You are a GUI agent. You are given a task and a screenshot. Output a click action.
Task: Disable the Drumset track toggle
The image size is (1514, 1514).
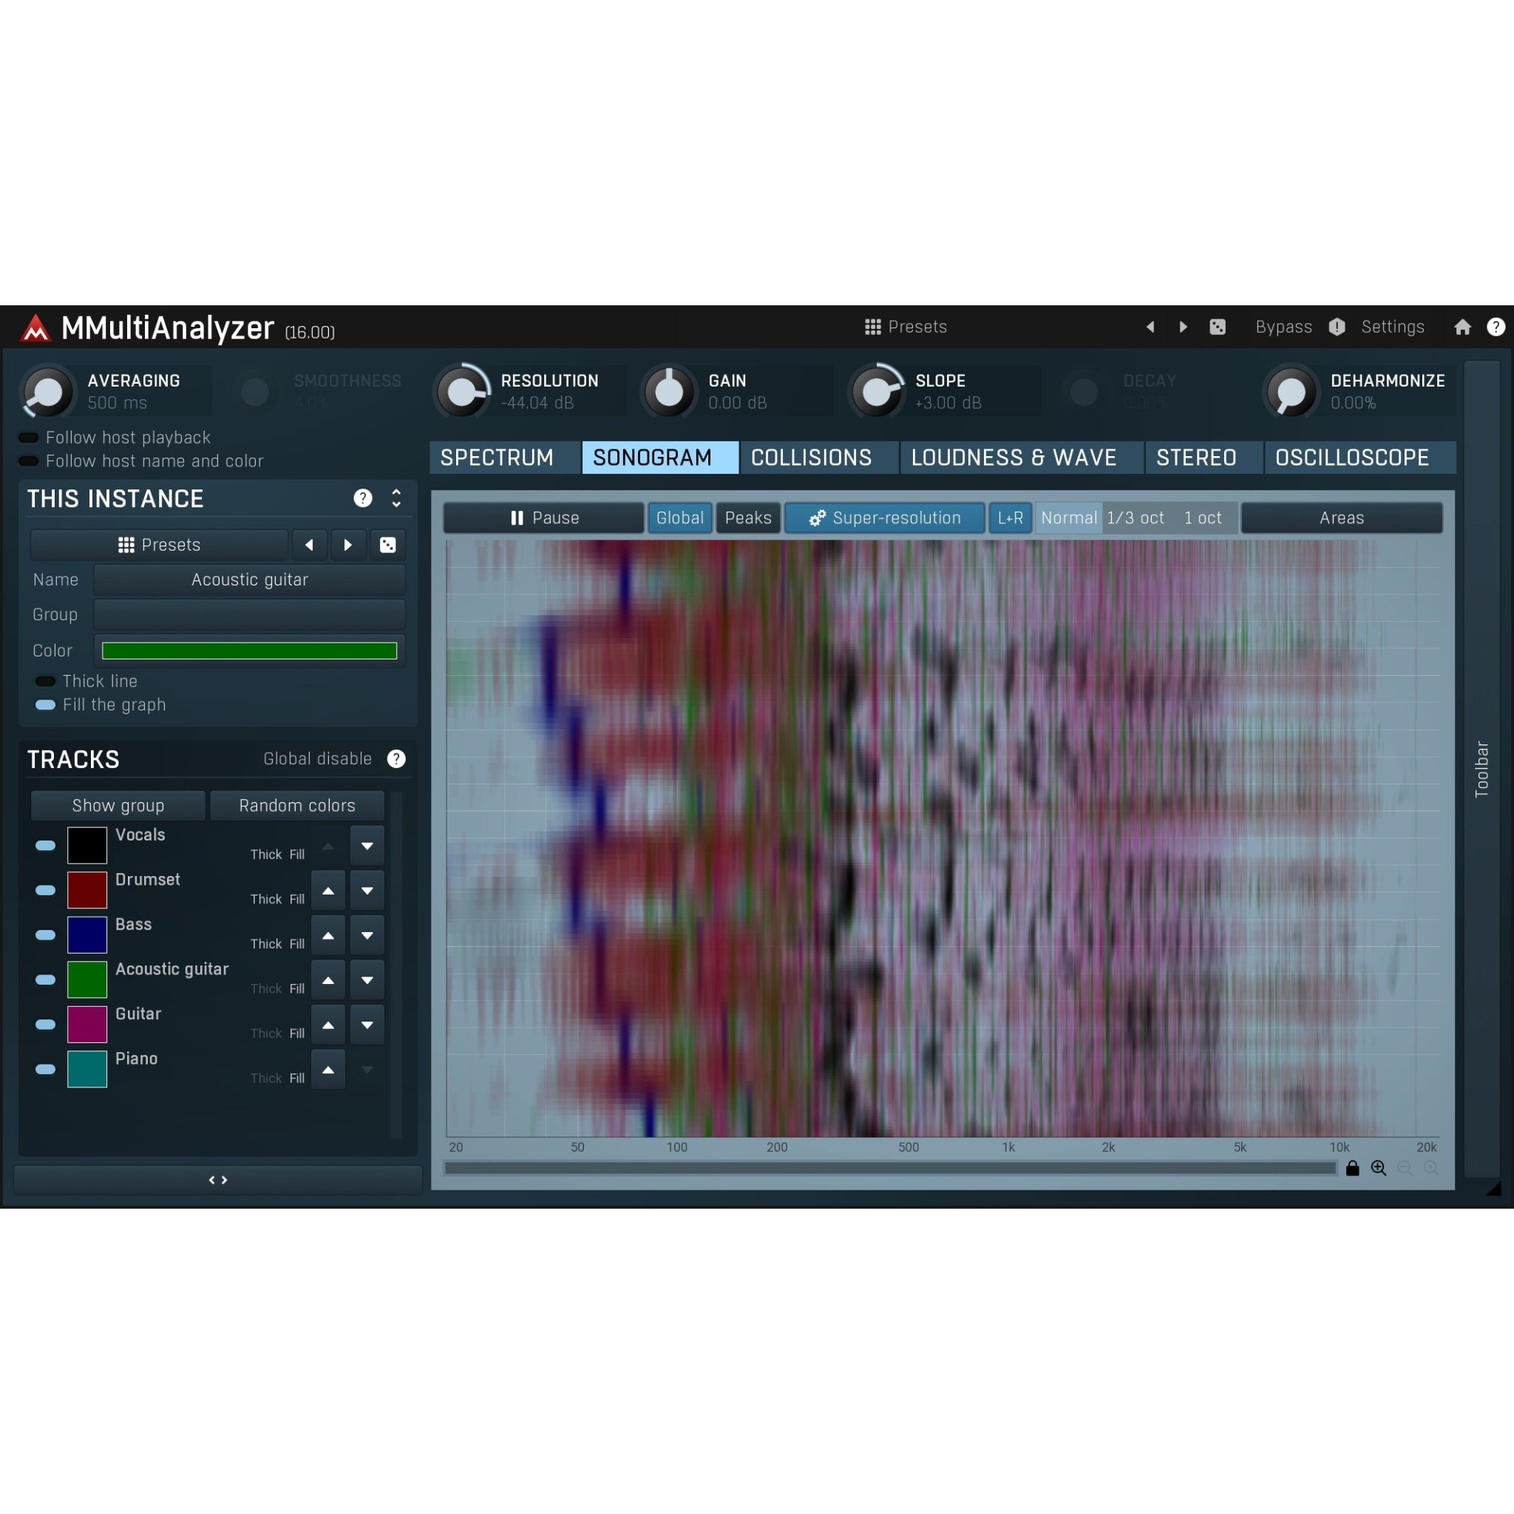44,890
